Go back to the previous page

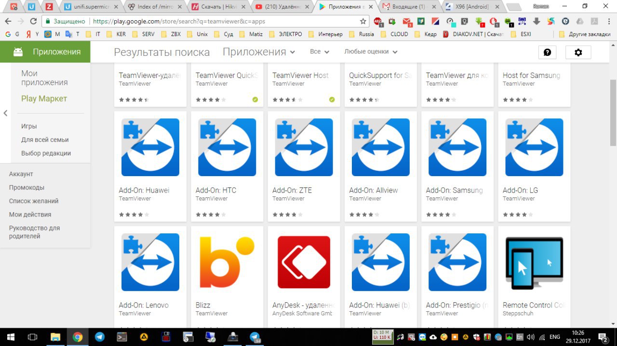tap(7, 21)
